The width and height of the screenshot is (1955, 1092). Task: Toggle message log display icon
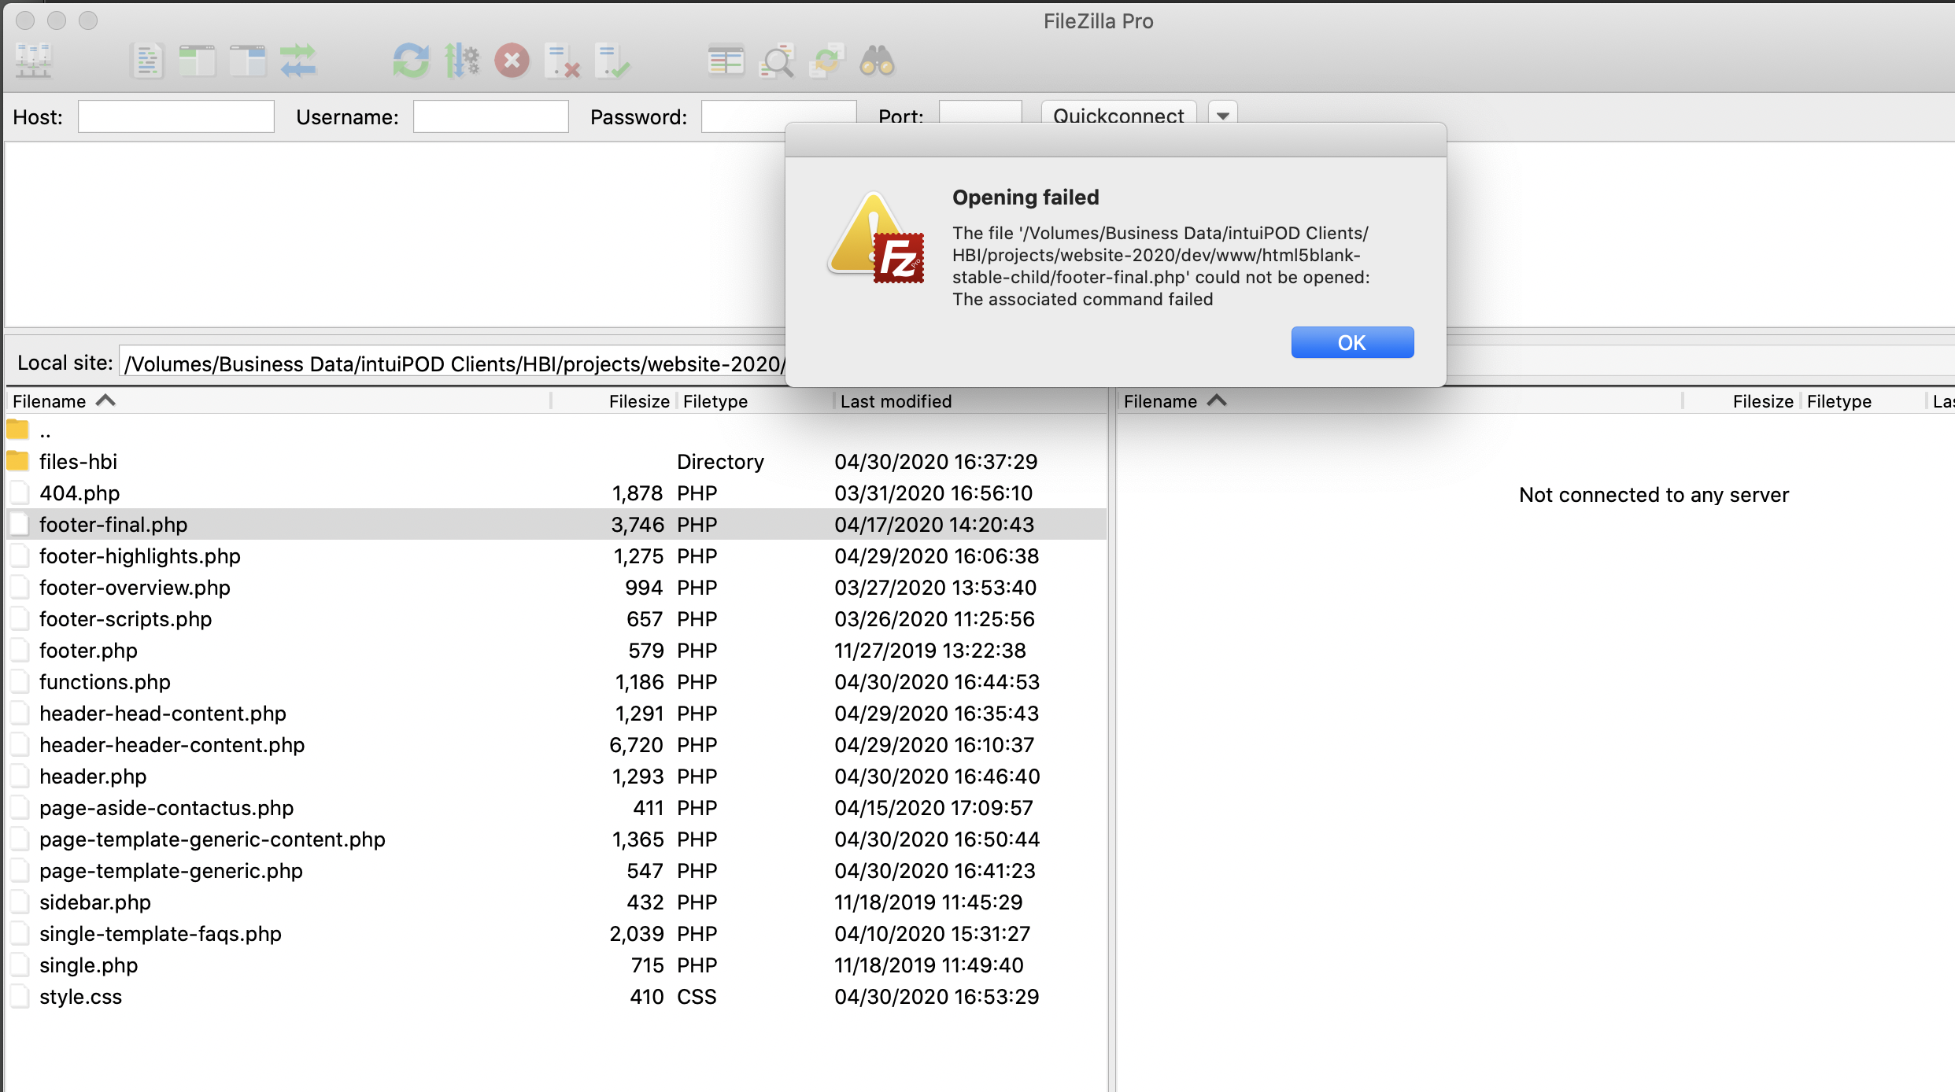(146, 61)
